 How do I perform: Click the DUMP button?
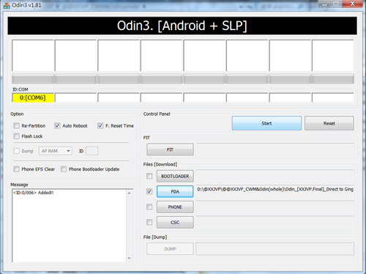pos(170,249)
